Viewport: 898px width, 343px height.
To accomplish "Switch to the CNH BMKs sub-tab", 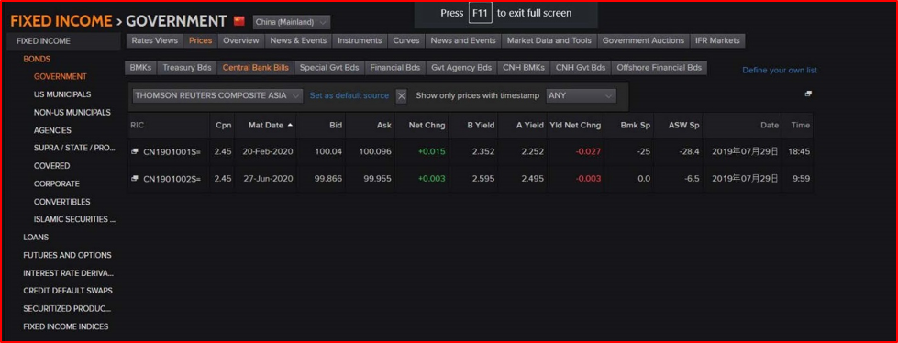I will pos(524,68).
